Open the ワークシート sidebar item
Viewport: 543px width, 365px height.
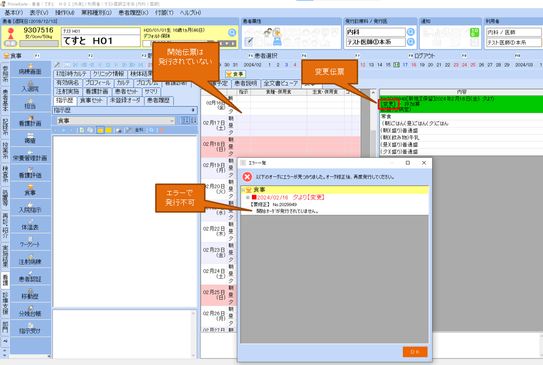tap(30, 242)
